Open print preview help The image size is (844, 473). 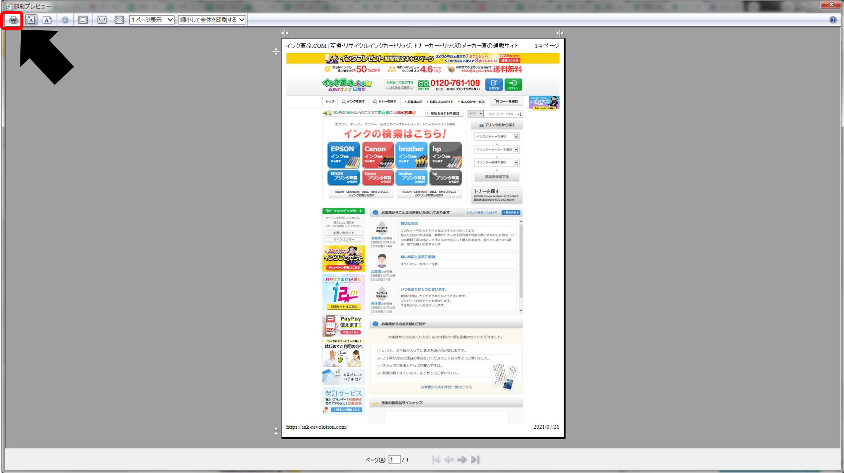click(833, 20)
